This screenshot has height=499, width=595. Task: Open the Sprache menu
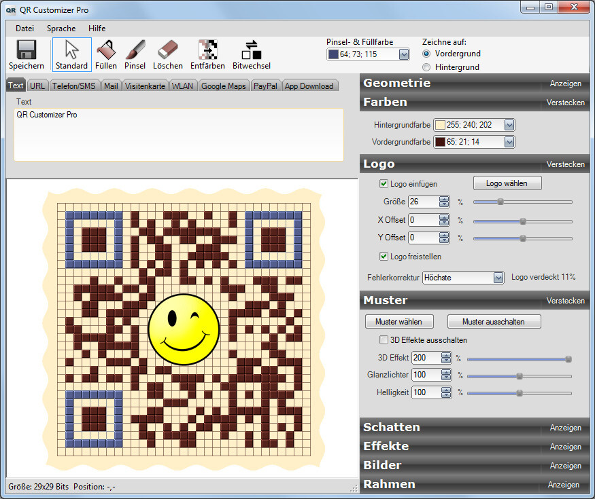pos(61,29)
